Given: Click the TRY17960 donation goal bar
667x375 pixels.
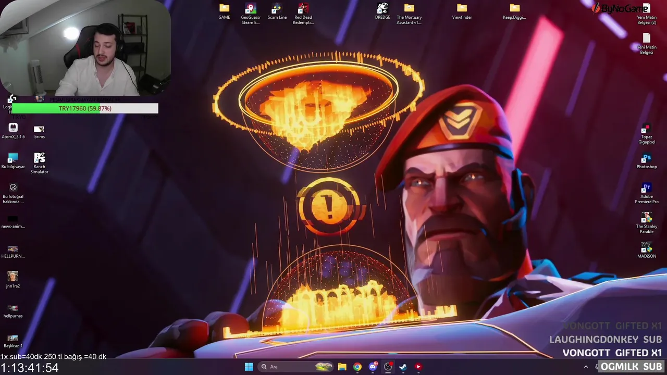Looking at the screenshot, I should tap(85, 108).
